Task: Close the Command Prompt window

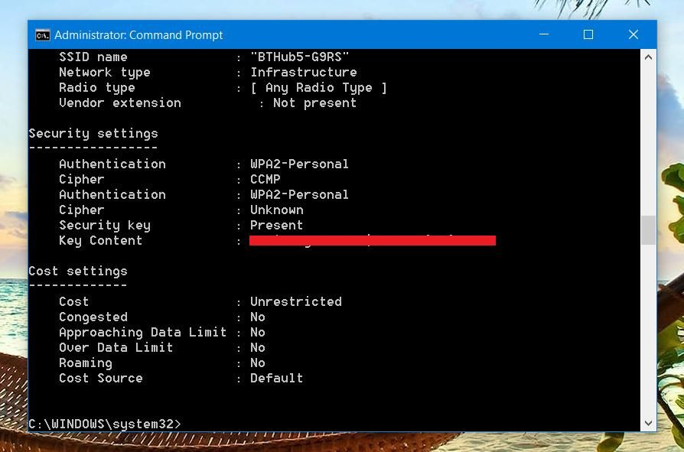Action: tap(633, 34)
